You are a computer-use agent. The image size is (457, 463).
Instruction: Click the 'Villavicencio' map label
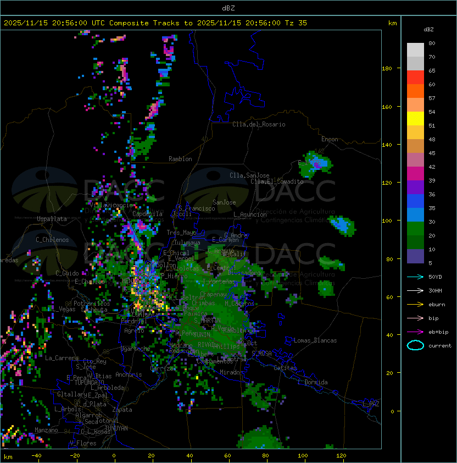pyautogui.click(x=111, y=205)
